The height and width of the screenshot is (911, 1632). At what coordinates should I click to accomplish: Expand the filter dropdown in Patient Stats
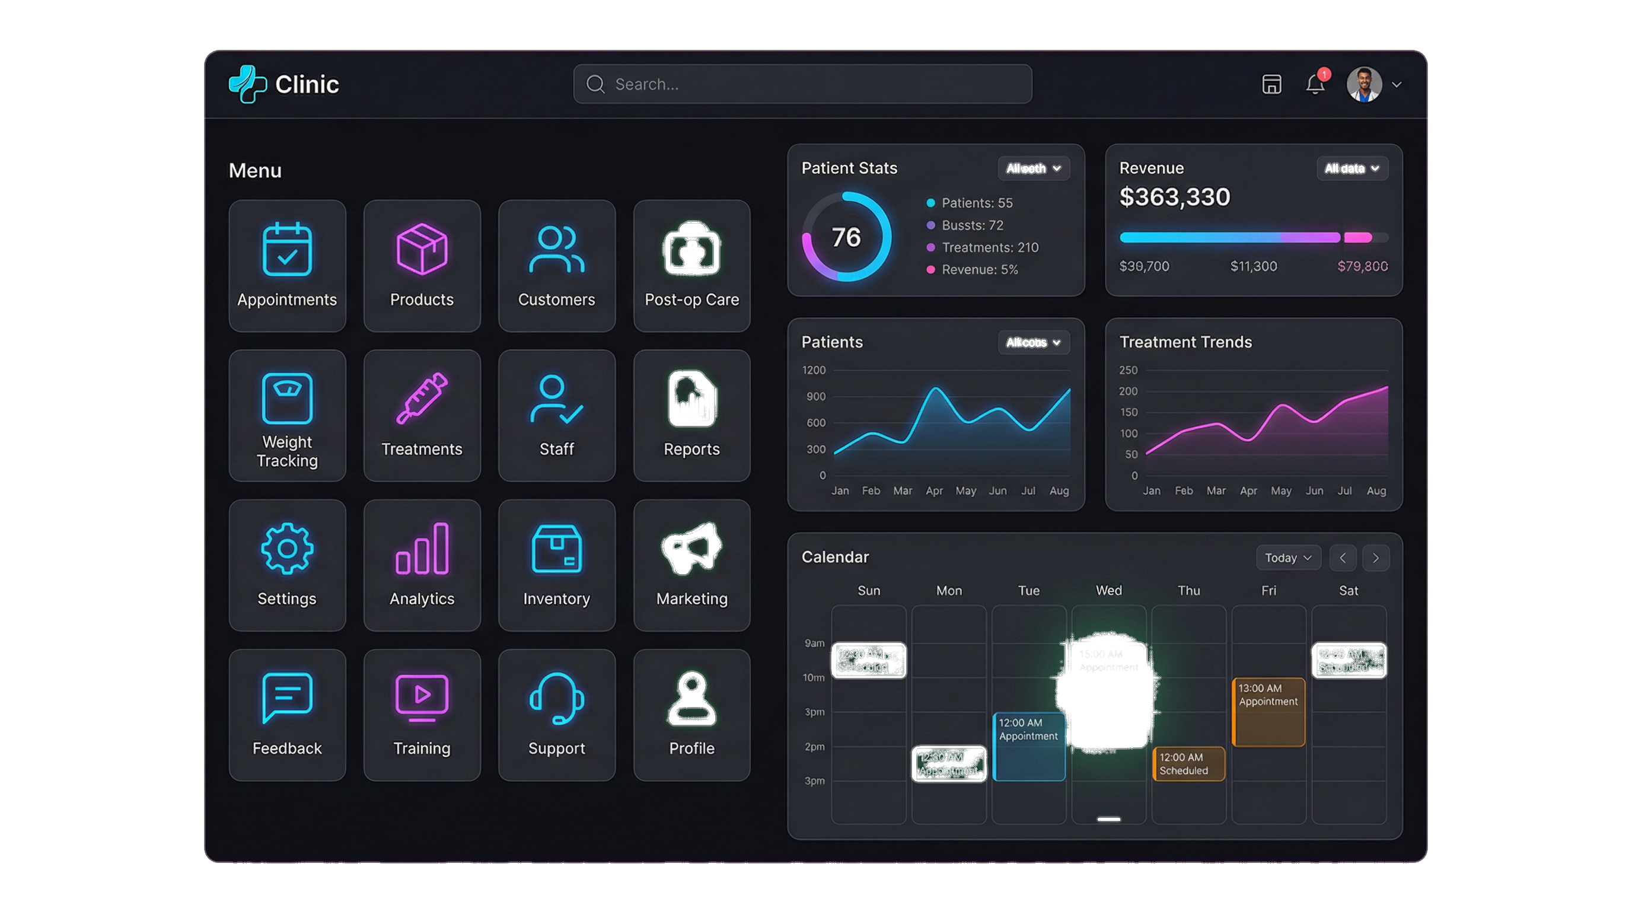[1033, 168]
